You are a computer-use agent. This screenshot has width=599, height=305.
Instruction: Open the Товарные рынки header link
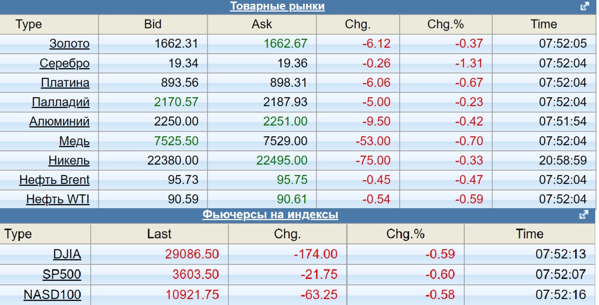(x=277, y=7)
